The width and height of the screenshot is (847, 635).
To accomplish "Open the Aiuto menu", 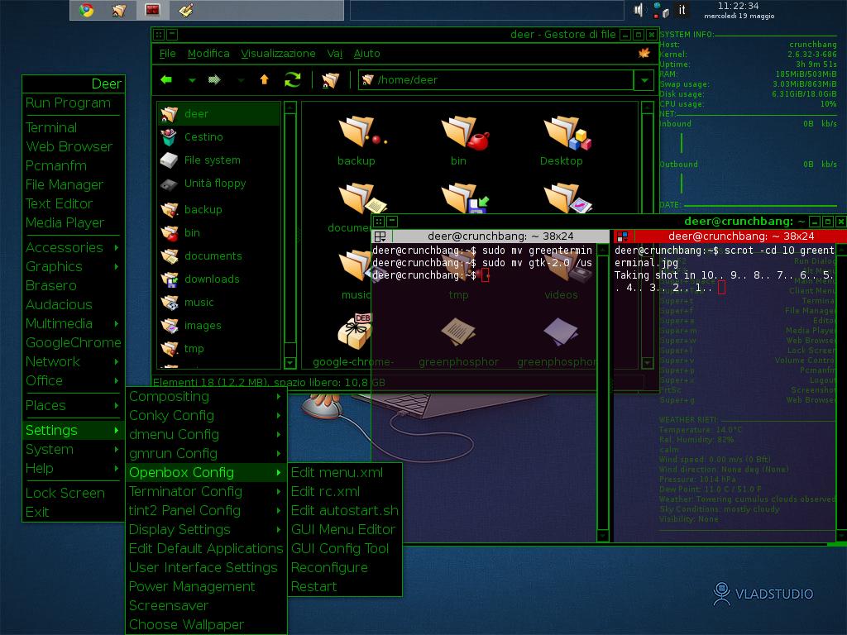I will click(x=366, y=54).
